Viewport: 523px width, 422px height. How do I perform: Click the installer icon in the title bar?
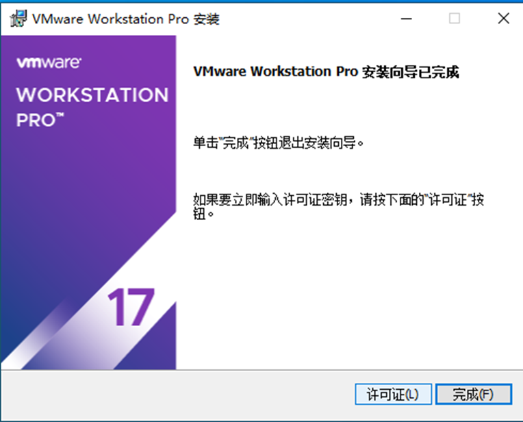point(18,18)
